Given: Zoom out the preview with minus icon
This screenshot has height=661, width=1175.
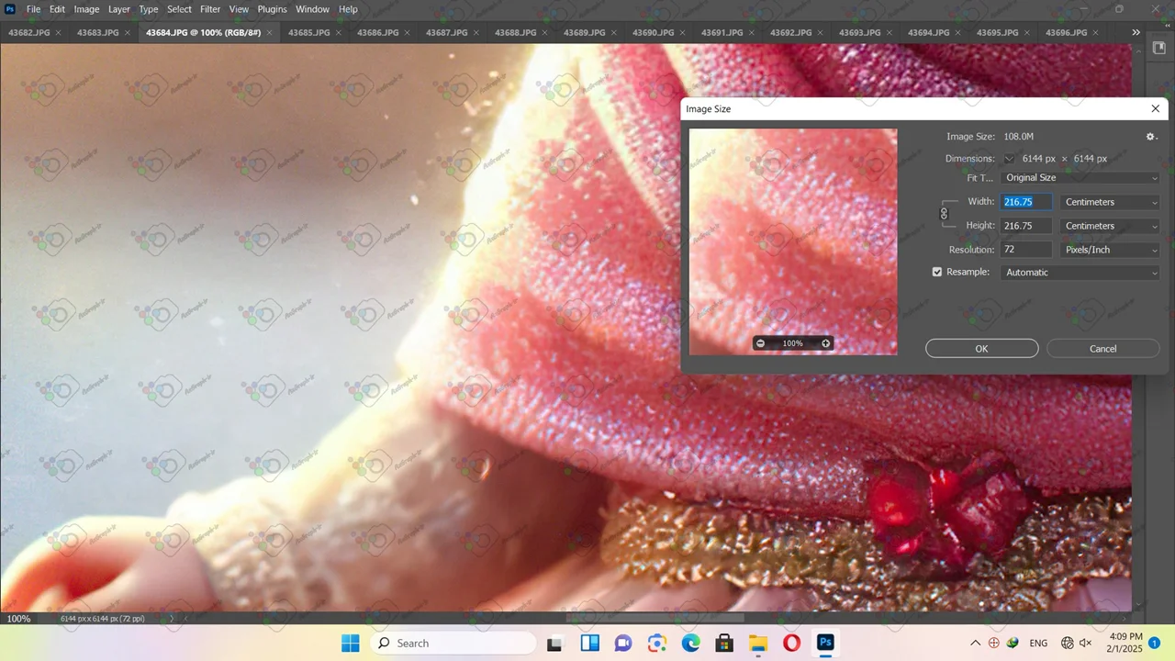Looking at the screenshot, I should (760, 343).
